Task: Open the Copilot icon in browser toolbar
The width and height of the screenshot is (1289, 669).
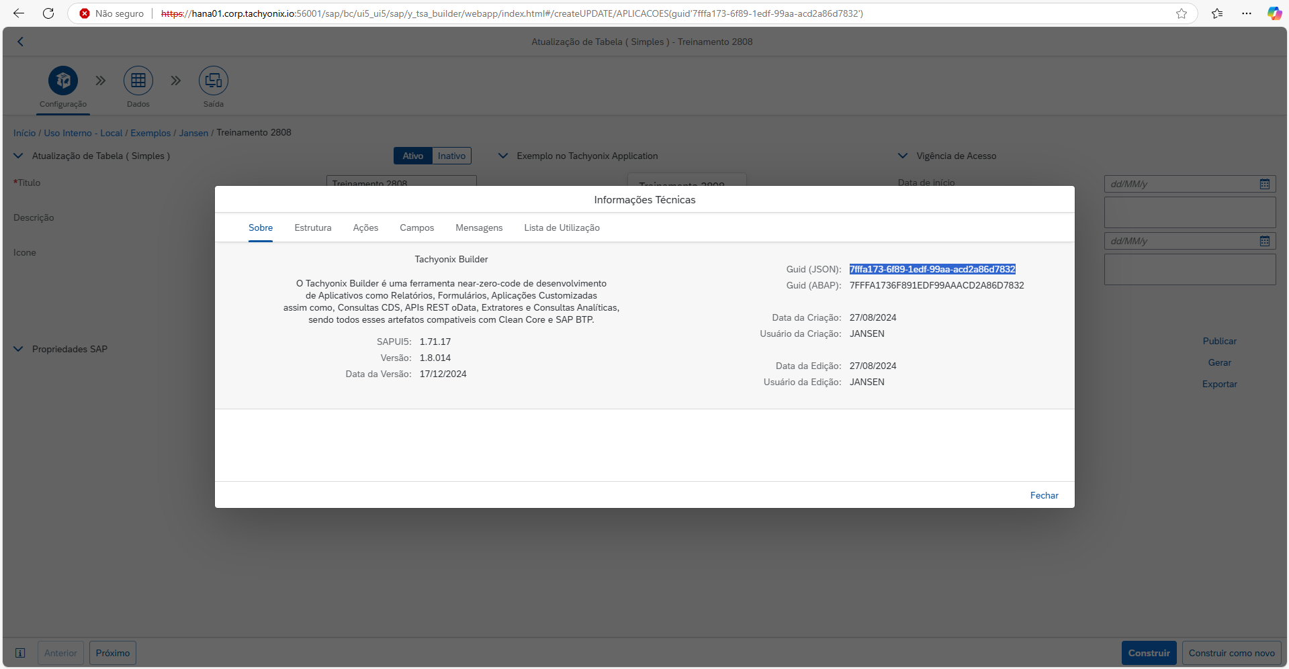Action: [1274, 13]
